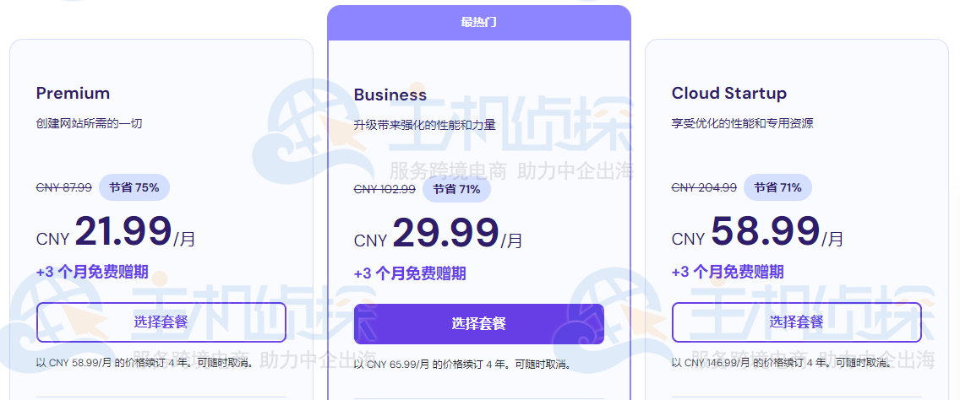Click the 创建网站所需的一切 description

tap(89, 123)
